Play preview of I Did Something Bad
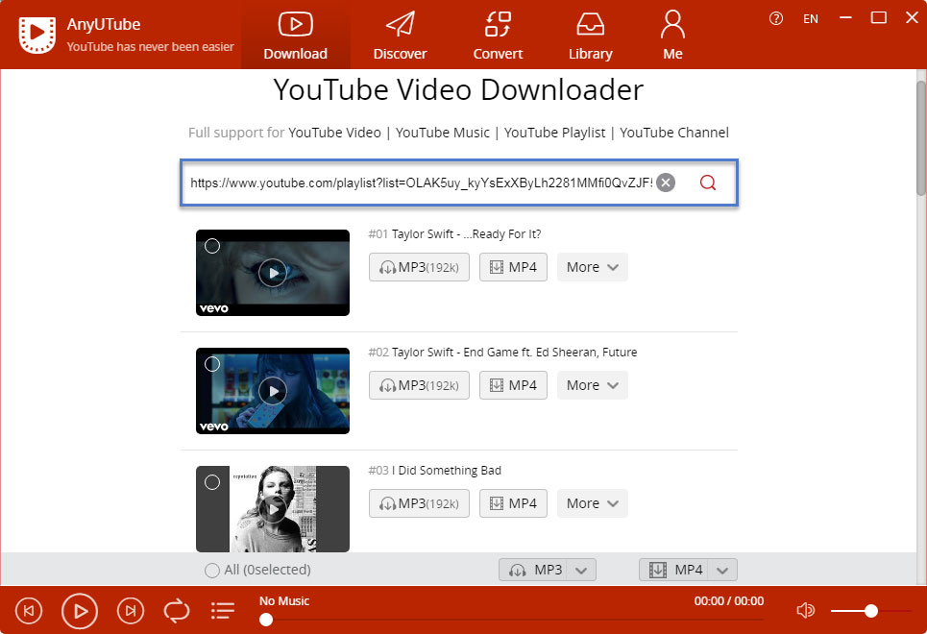 tap(273, 509)
